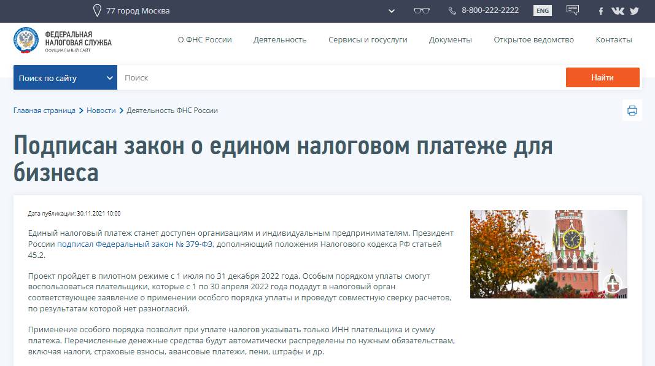
Task: Open the 'Поиск по сайту' dropdown
Action: (65, 78)
